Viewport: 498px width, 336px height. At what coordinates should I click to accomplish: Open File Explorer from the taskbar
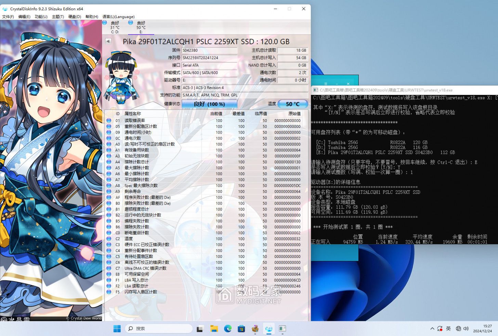[214, 329]
